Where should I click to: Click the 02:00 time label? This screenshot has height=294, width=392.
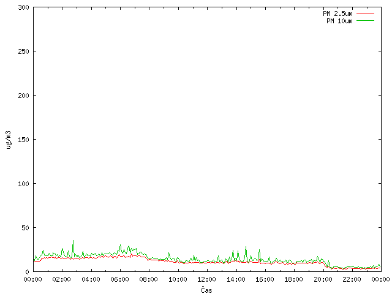(62, 279)
